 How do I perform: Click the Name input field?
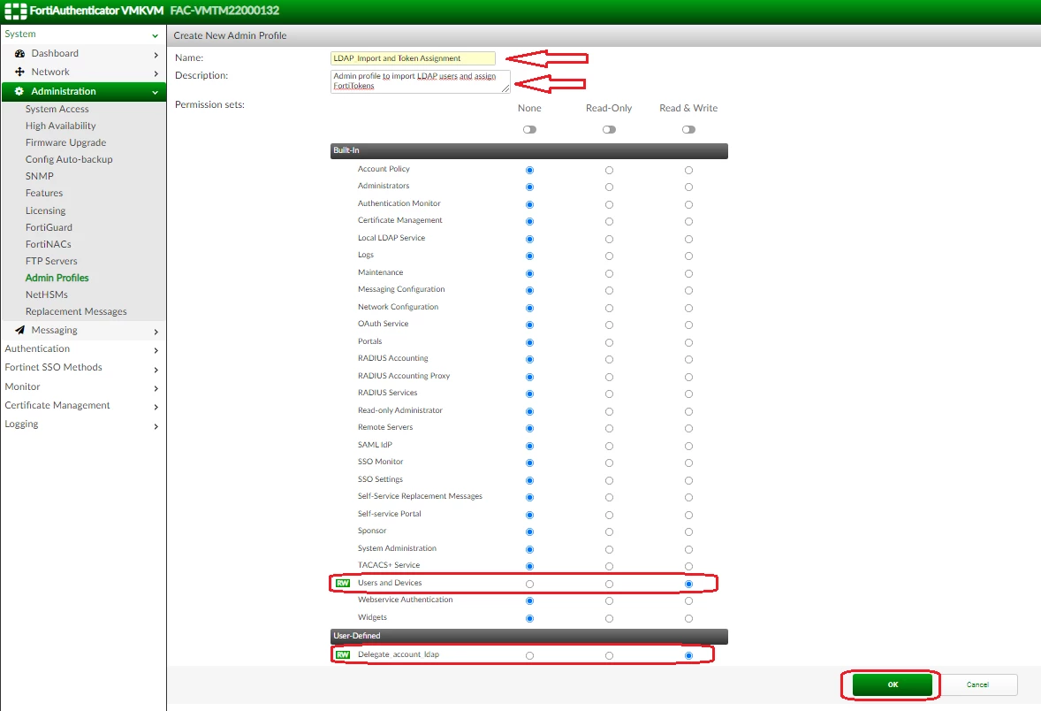tap(413, 58)
